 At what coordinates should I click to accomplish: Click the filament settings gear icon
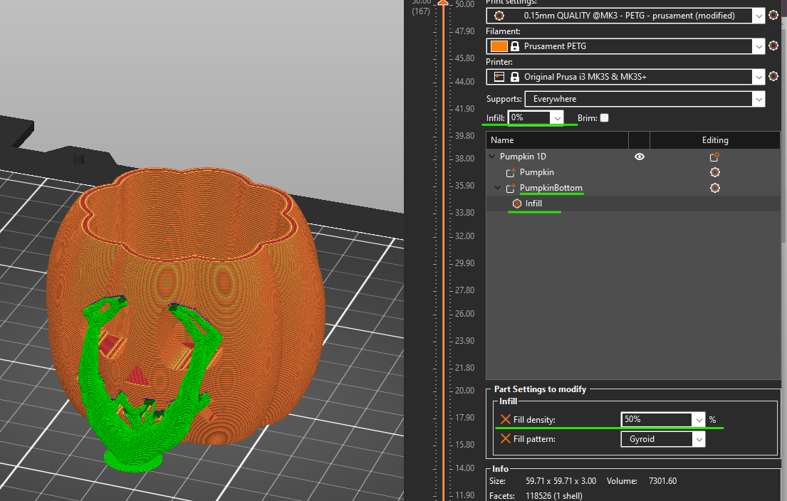coord(773,46)
